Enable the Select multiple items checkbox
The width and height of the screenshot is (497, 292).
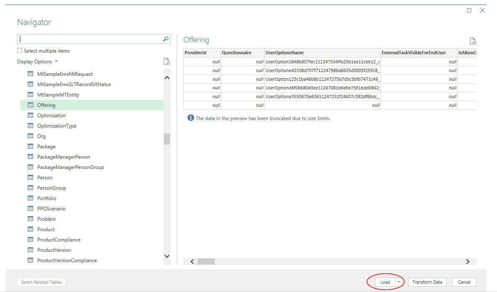coord(19,51)
